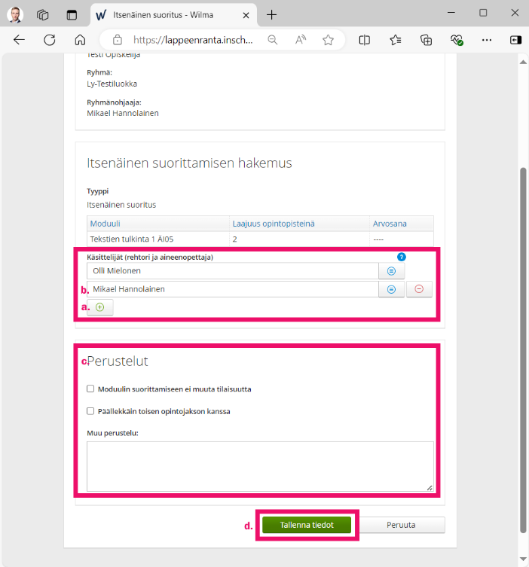Image resolution: width=529 pixels, height=567 pixels.
Task: Click the Olli Mielonen handler field
Action: coord(233,271)
